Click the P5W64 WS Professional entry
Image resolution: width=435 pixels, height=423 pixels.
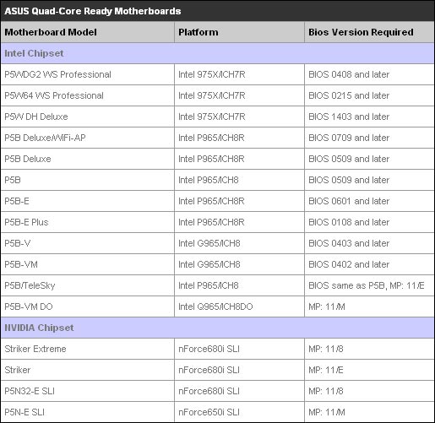pos(54,95)
